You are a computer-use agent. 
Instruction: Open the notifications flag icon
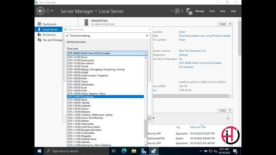[189, 12]
